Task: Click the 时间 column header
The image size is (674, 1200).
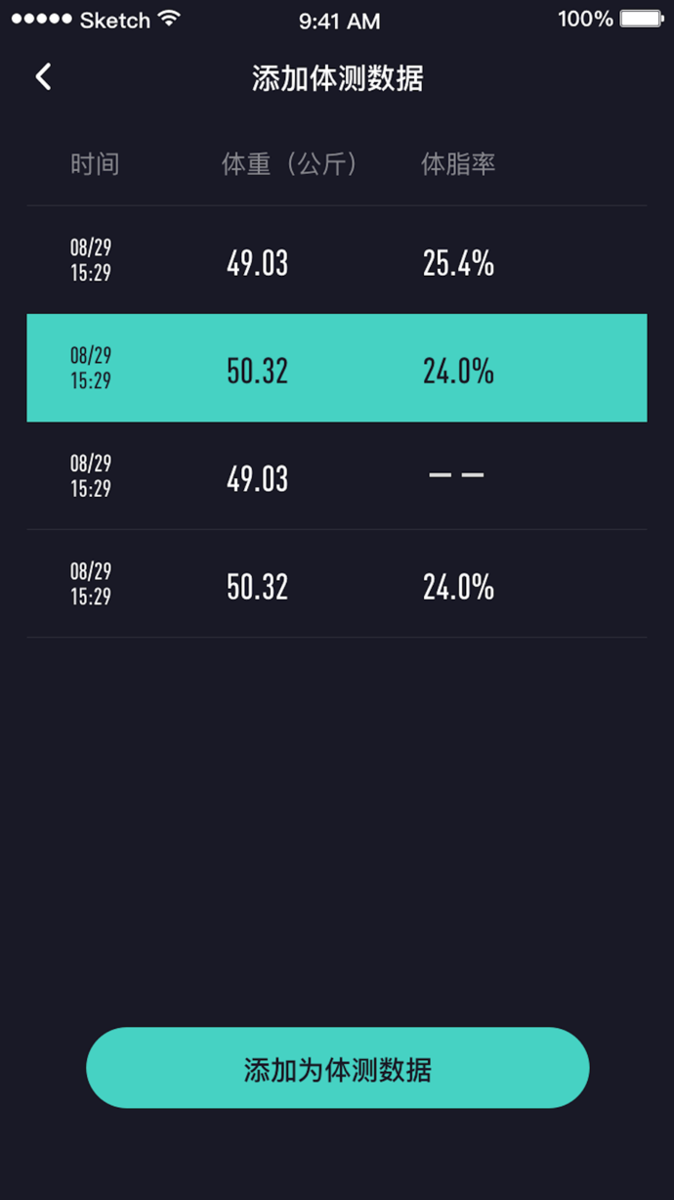Action: 95,164
